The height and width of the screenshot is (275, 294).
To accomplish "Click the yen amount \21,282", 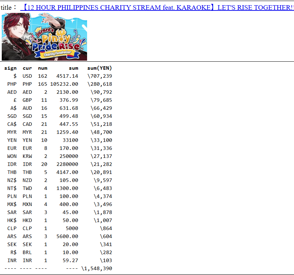I will click(101, 164).
